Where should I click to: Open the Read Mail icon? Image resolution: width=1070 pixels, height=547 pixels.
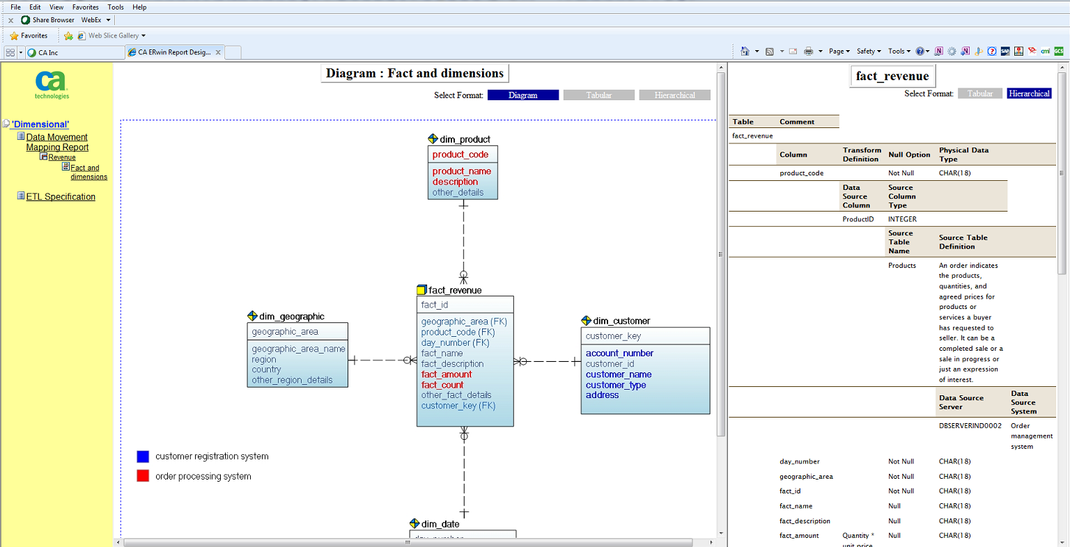pos(793,51)
